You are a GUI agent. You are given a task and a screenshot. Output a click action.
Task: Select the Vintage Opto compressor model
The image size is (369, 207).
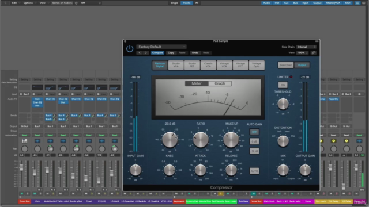tap(257, 65)
